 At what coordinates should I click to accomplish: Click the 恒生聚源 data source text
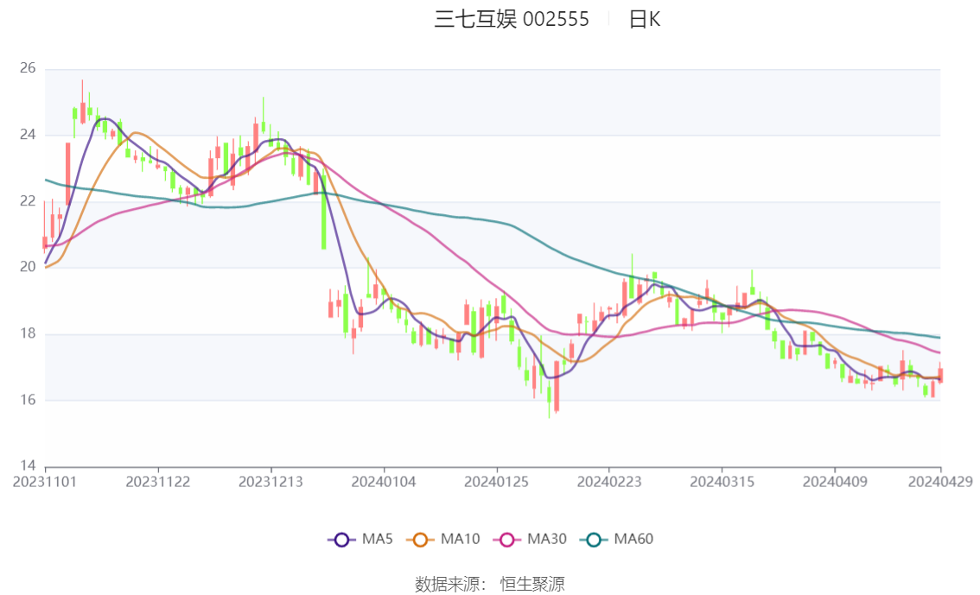pyautogui.click(x=532, y=585)
